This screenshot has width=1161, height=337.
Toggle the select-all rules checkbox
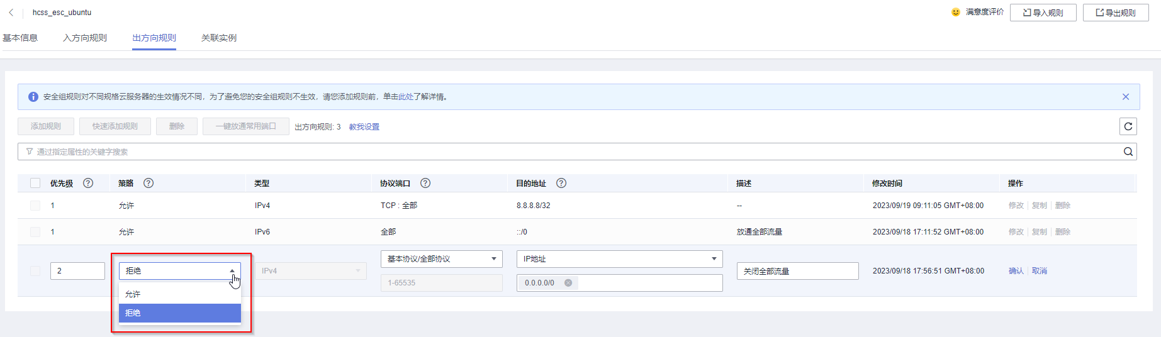tap(35, 183)
